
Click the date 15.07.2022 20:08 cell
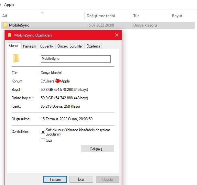point(100,25)
